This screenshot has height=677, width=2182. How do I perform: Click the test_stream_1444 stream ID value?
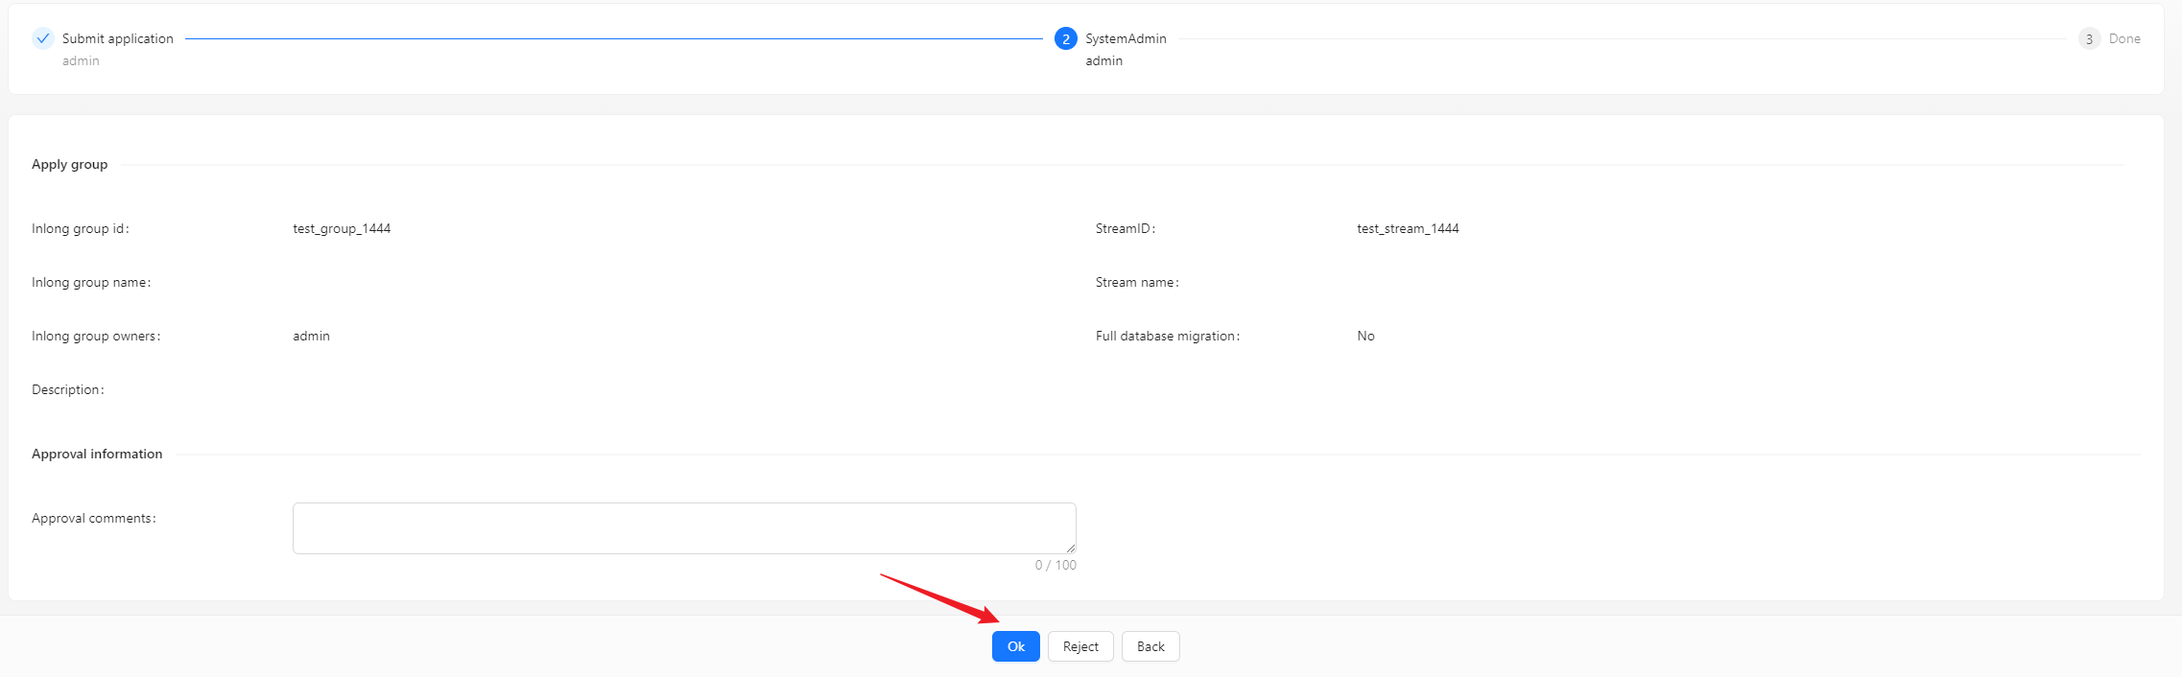pyautogui.click(x=1408, y=228)
